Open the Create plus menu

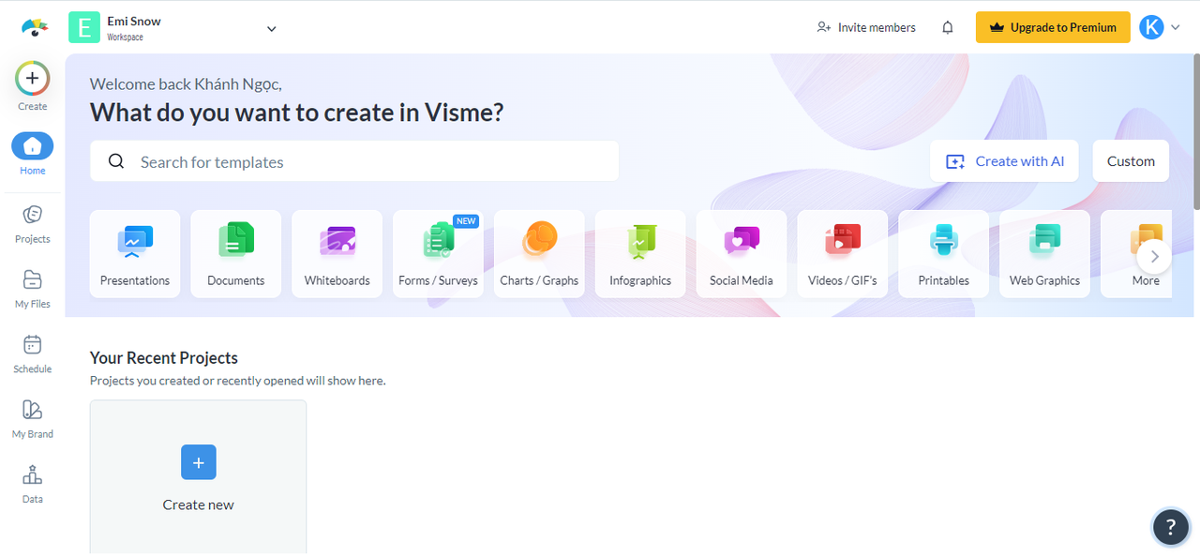(x=32, y=79)
